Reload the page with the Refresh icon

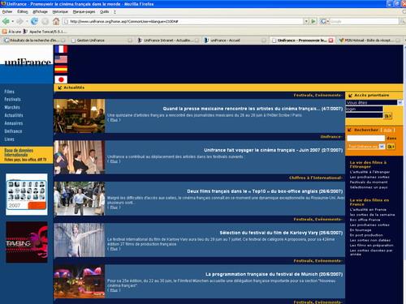point(34,21)
